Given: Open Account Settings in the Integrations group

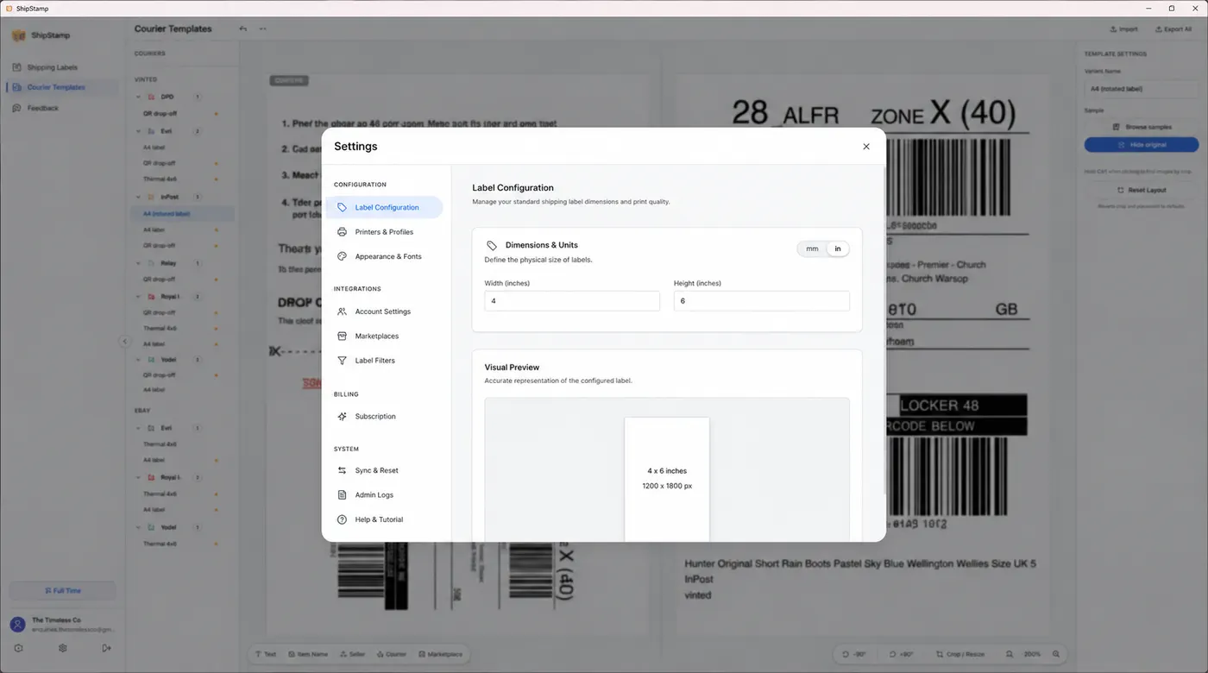Looking at the screenshot, I should (384, 311).
